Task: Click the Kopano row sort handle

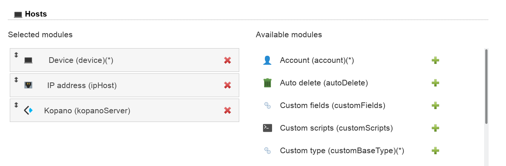Action: (x=16, y=105)
